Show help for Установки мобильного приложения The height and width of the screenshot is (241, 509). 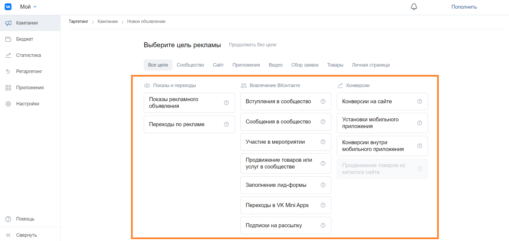coord(420,123)
